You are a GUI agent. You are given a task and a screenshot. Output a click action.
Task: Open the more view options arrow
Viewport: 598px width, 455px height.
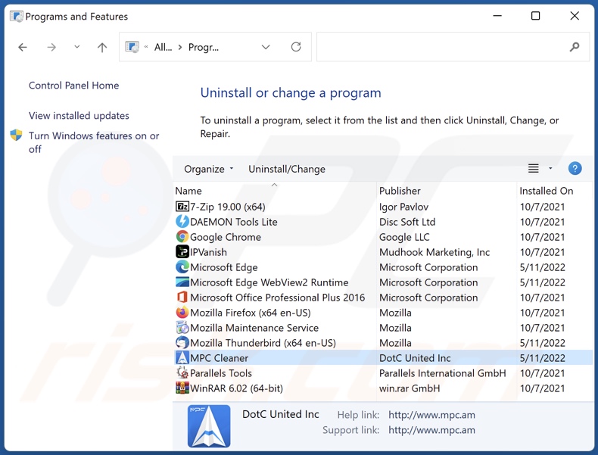click(x=550, y=168)
